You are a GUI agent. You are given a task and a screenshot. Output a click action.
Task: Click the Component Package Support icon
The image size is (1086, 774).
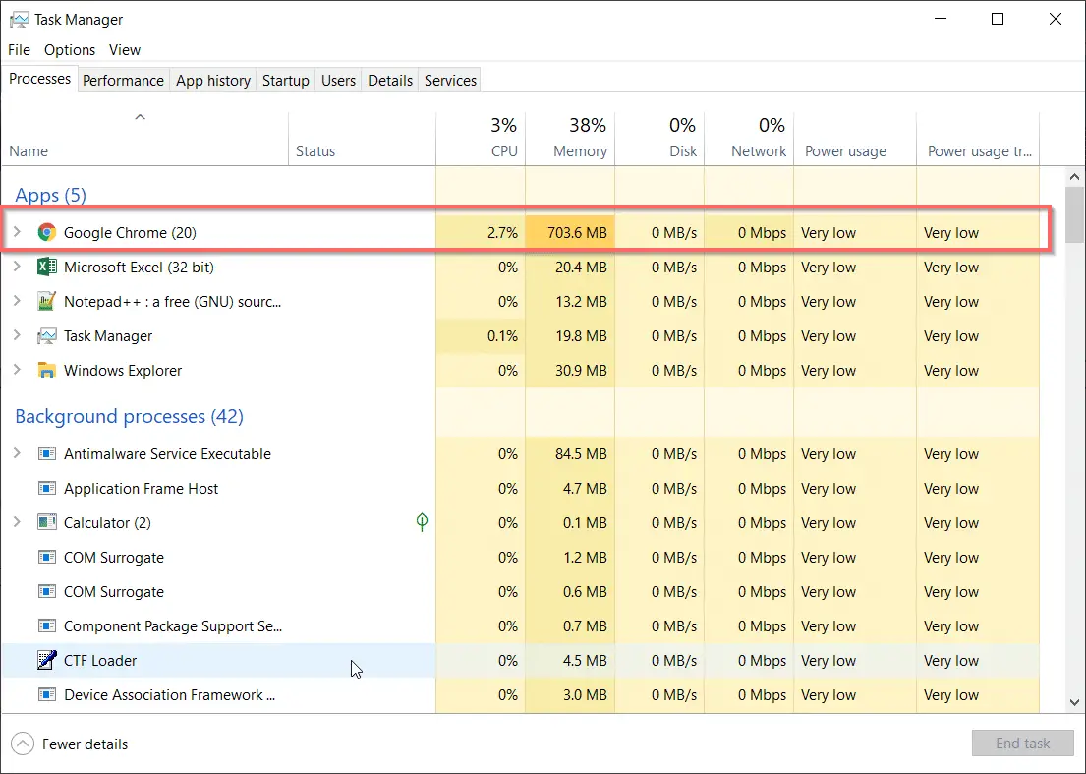(46, 625)
